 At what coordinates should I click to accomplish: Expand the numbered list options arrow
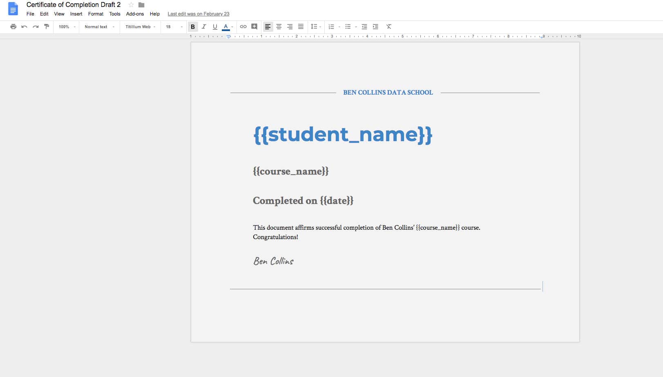339,27
